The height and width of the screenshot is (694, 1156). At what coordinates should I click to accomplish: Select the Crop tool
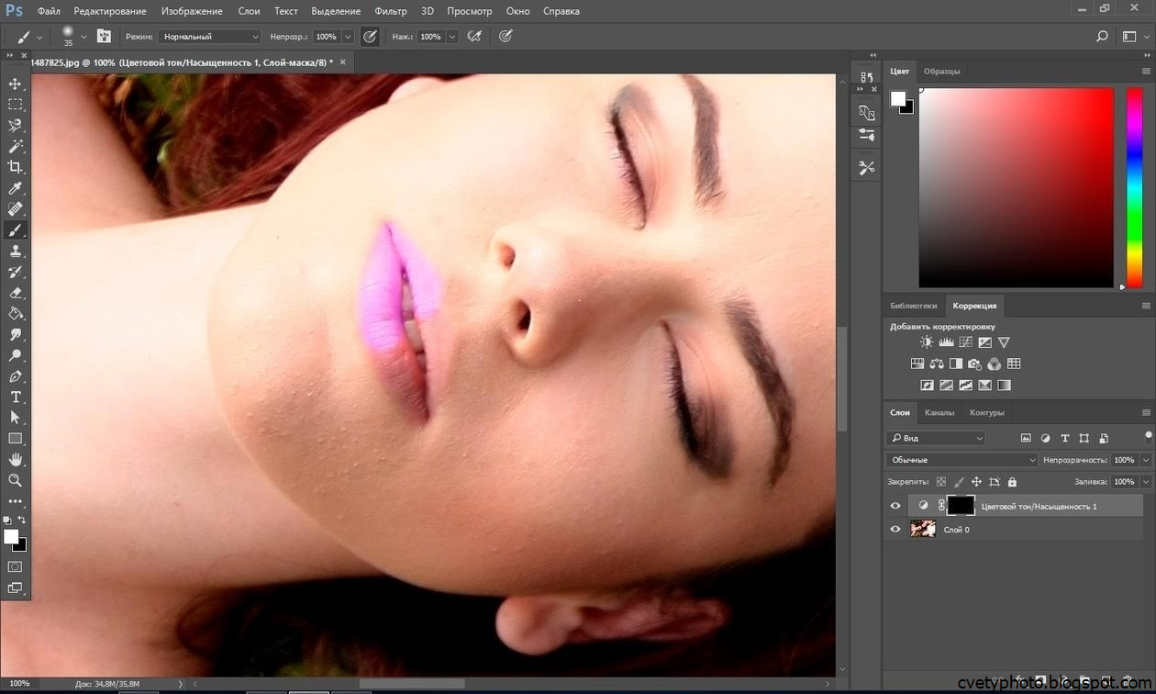(x=16, y=167)
